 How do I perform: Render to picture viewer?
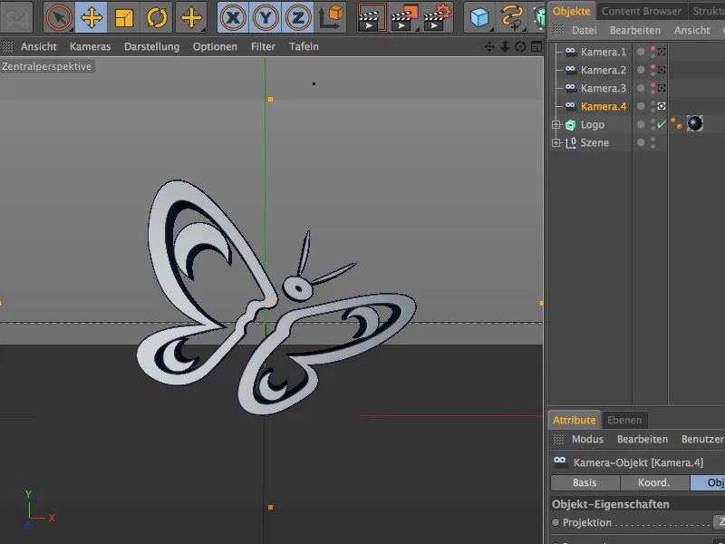click(x=404, y=17)
